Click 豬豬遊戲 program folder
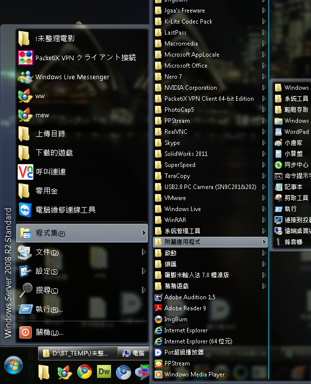The height and width of the screenshot is (384, 311). point(210,286)
